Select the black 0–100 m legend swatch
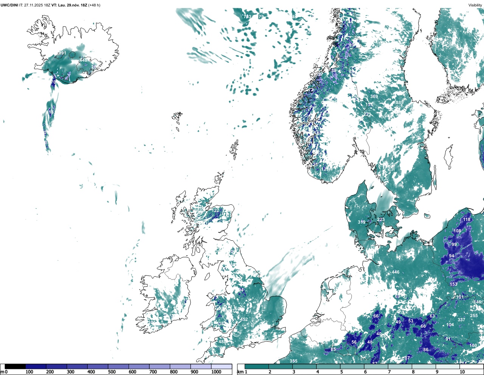Viewport: 484px width, 375px height. pyautogui.click(x=15, y=366)
